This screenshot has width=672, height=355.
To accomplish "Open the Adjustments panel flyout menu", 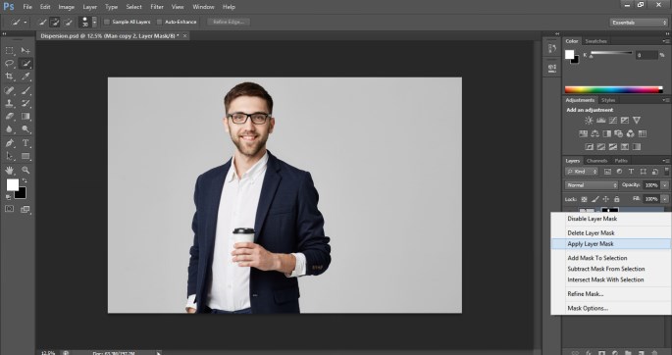I will pos(666,100).
